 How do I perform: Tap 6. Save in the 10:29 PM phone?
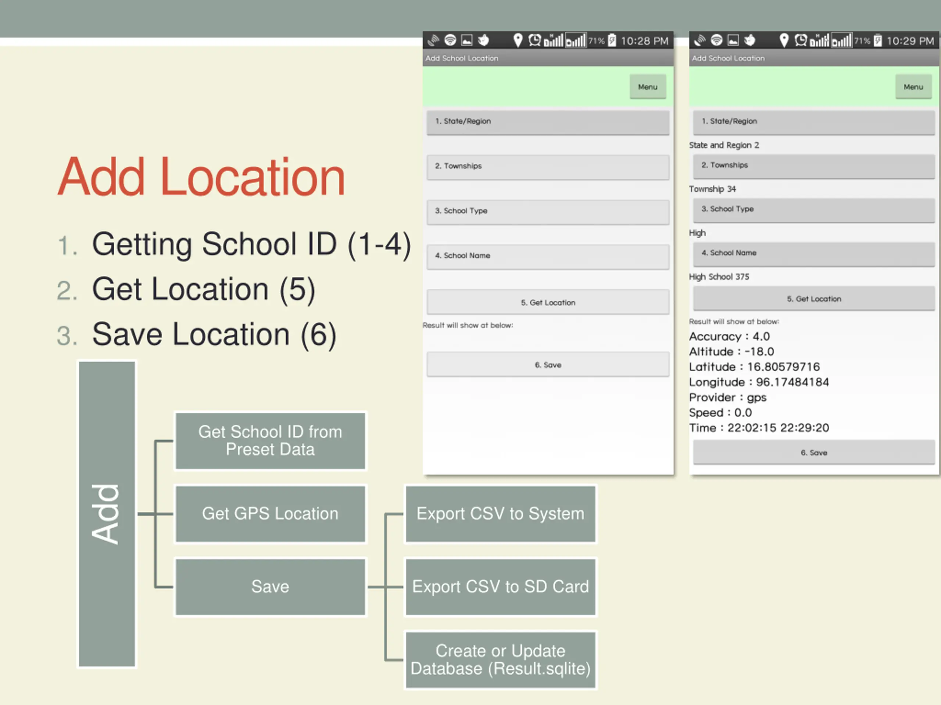point(814,452)
